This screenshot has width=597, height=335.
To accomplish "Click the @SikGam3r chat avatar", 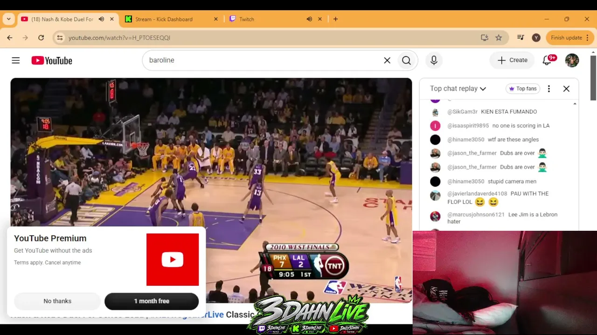I will click(x=435, y=112).
